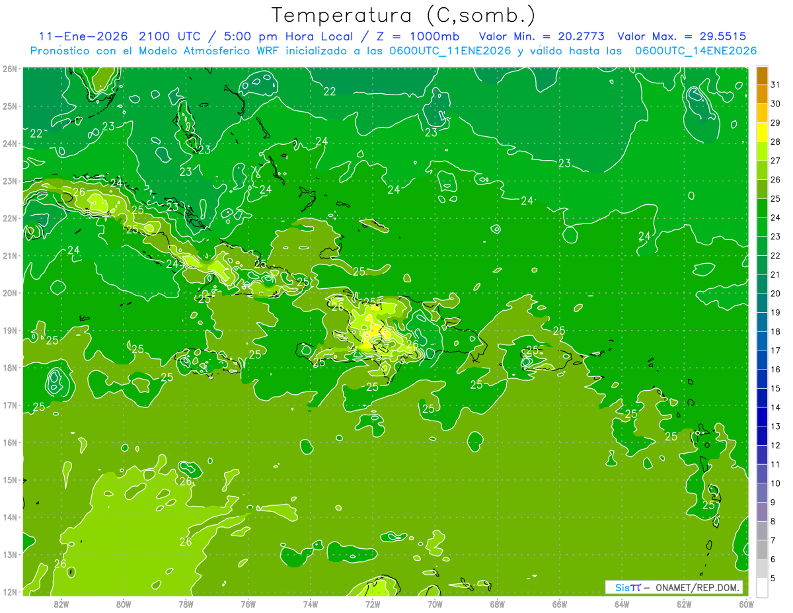Click the '66W' longitude axis label
Image resolution: width=793 pixels, height=613 pixels.
pyautogui.click(x=559, y=604)
